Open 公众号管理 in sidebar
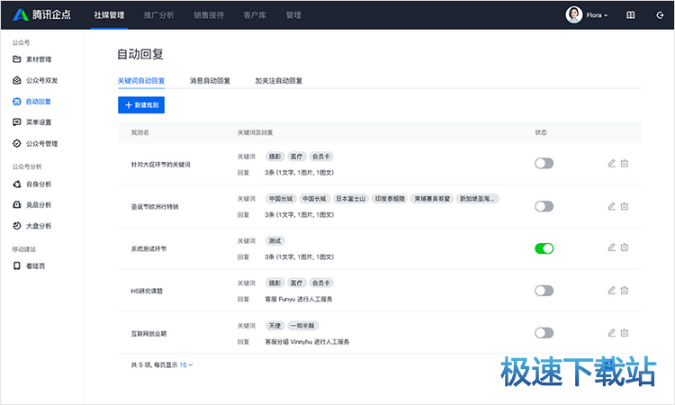Viewport: 675px width, 405px height. point(35,144)
